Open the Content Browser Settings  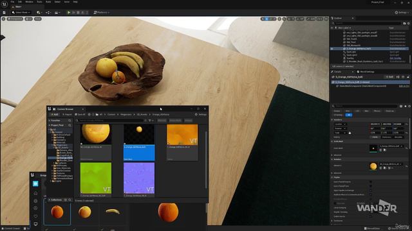click(x=201, y=114)
